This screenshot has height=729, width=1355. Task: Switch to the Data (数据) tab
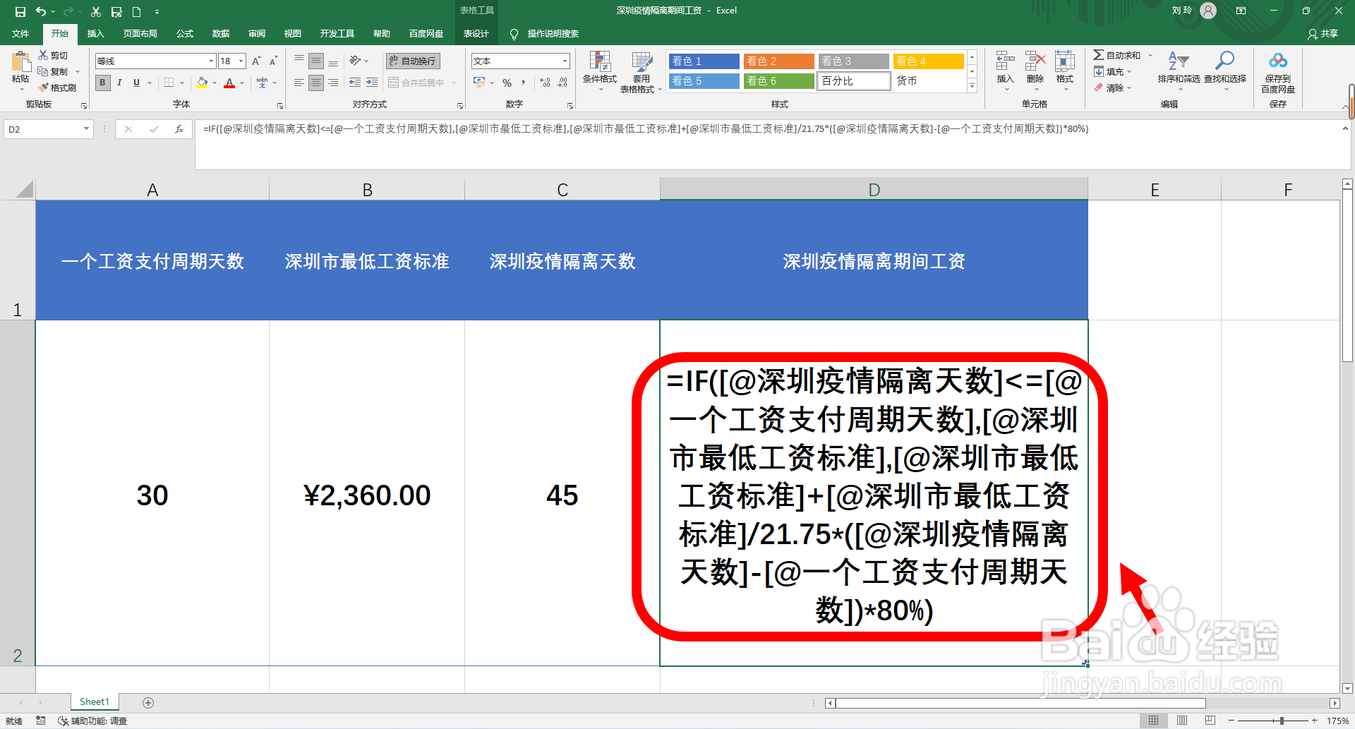coord(221,34)
